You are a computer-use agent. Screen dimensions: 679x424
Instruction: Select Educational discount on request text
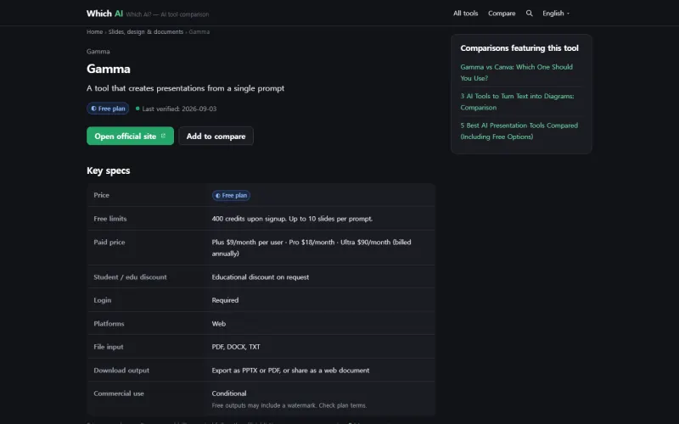[x=261, y=277]
